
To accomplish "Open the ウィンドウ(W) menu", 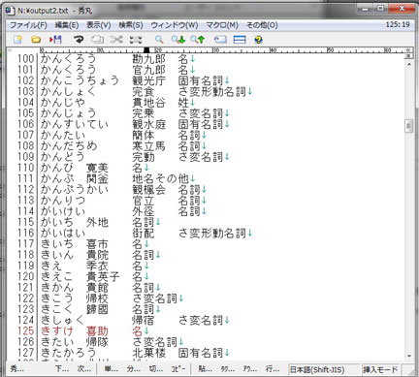I will pyautogui.click(x=175, y=25).
